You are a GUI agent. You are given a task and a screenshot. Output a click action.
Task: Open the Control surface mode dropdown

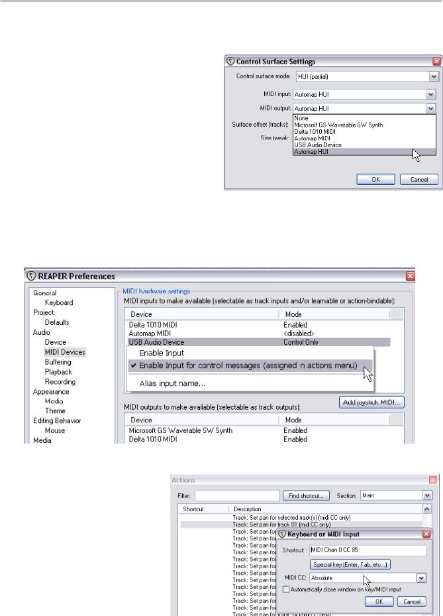point(367,76)
